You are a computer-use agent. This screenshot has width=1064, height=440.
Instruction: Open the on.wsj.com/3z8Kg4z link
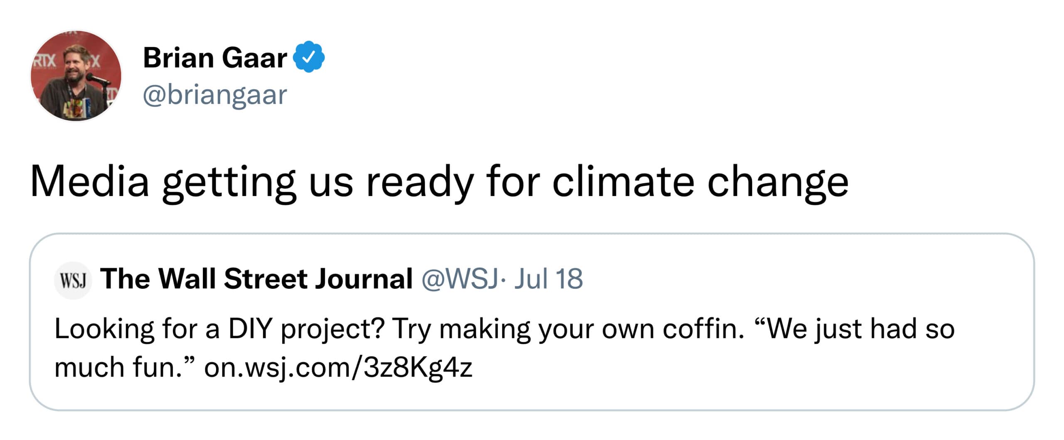338,367
